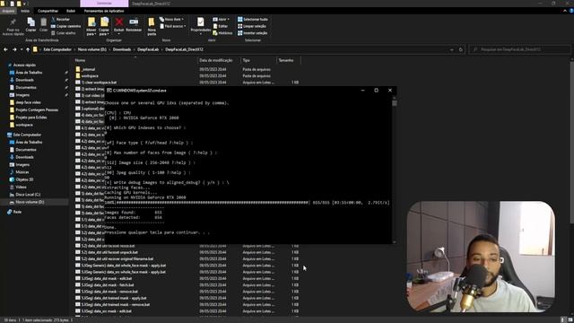
Task: Click Este Computador in navigation pane
Action: coord(27,135)
